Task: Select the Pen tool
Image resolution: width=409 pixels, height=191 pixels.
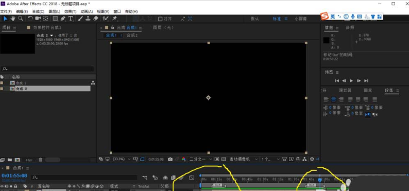Action: tap(63, 19)
